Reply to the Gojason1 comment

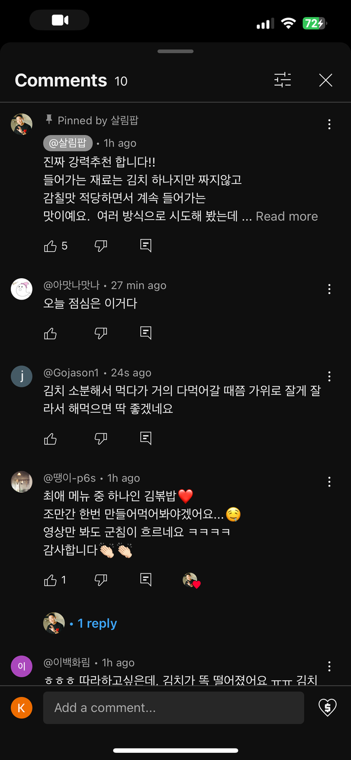146,438
